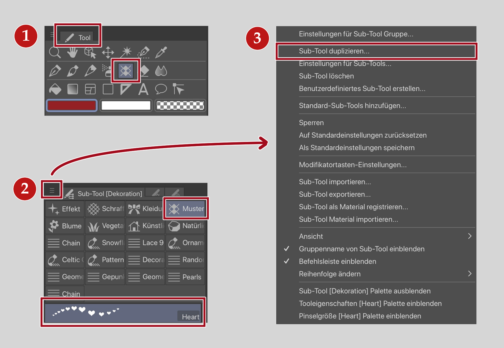Select the Gradient tool
The width and height of the screenshot is (504, 348).
tap(72, 89)
